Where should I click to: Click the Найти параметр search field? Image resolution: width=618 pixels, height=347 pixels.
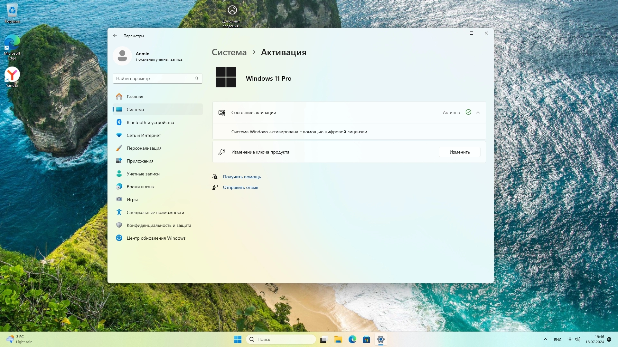[154, 78]
